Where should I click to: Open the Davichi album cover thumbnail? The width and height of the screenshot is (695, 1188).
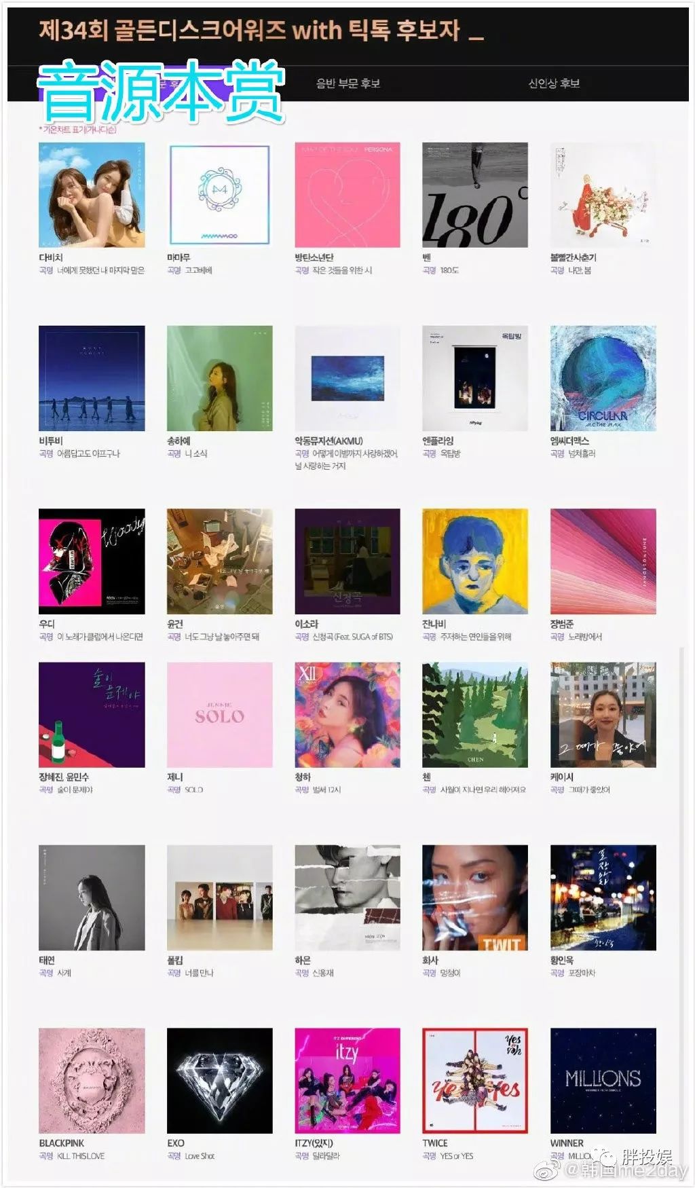coord(92,195)
